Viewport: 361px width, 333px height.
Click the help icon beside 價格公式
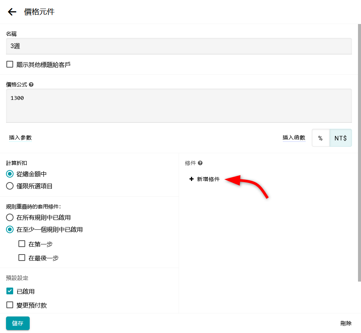(x=31, y=85)
